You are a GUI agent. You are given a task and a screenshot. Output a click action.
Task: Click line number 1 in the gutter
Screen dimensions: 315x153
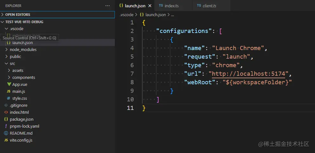pos(132,22)
